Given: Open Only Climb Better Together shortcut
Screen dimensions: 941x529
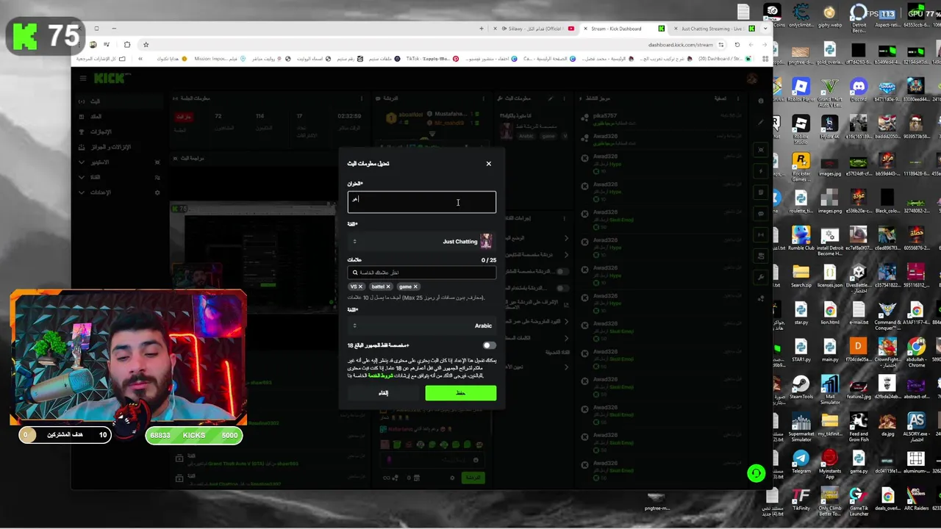Looking at the screenshot, I should click(x=830, y=501).
